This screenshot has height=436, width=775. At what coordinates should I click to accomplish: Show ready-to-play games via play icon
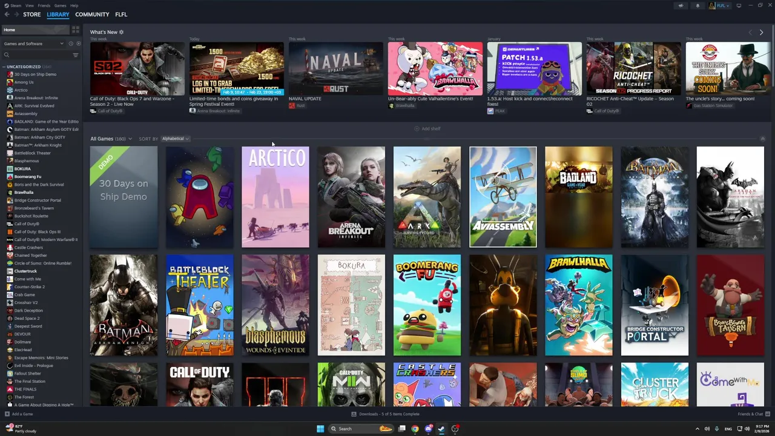click(x=78, y=44)
